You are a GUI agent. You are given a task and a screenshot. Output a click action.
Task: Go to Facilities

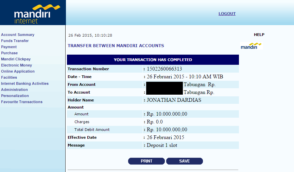[x=9, y=77]
